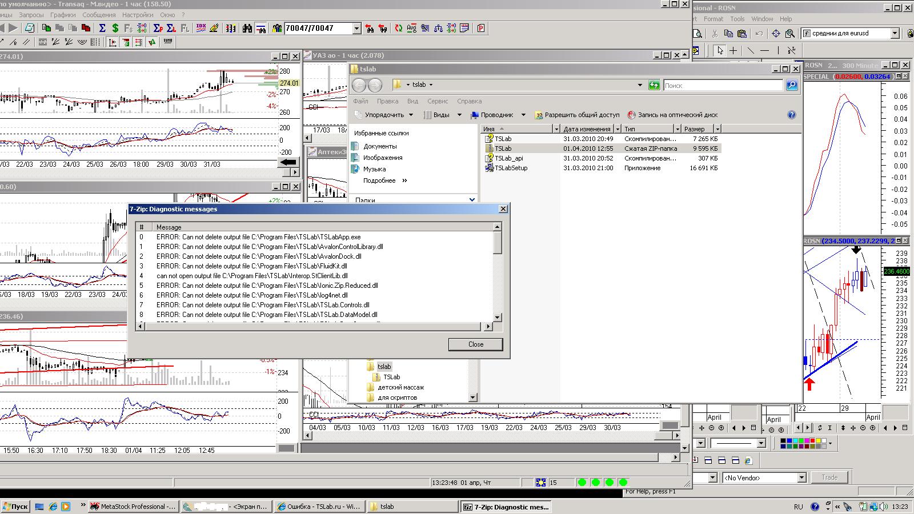
Task: Click the blue help question mark in Explorer
Action: coord(791,115)
